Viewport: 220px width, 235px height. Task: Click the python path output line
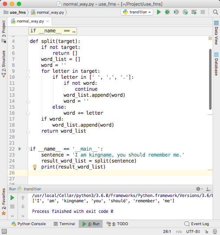click(x=122, y=196)
